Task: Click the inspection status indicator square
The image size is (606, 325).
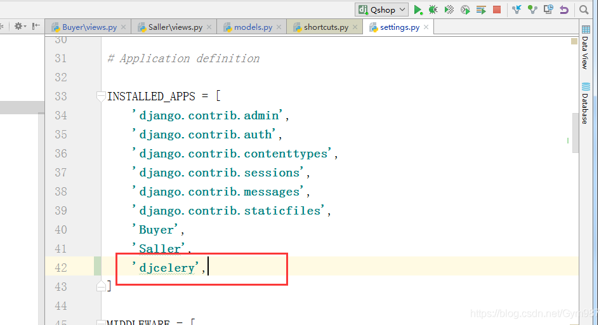Action: coord(574,41)
